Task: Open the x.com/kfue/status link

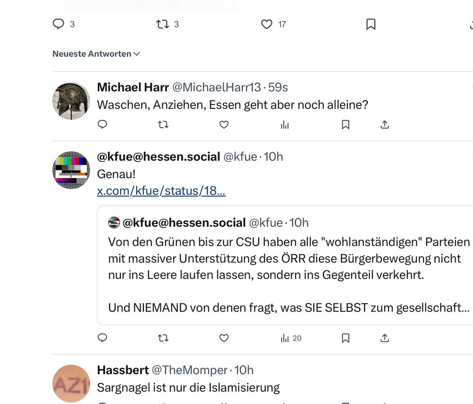Action: pos(161,191)
